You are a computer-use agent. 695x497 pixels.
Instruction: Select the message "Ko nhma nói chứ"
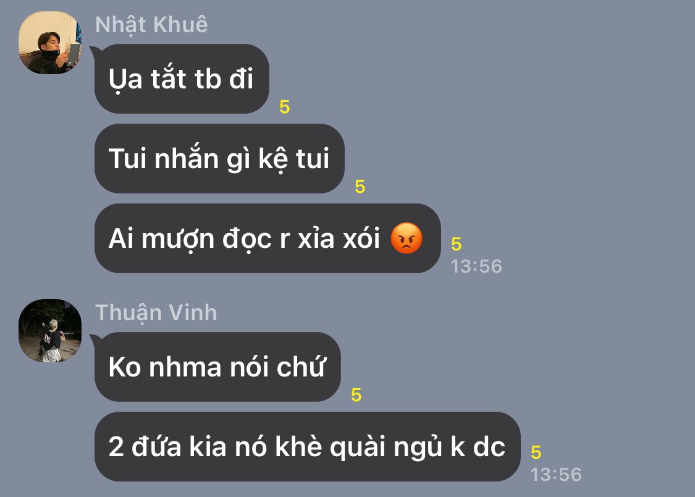point(217,367)
